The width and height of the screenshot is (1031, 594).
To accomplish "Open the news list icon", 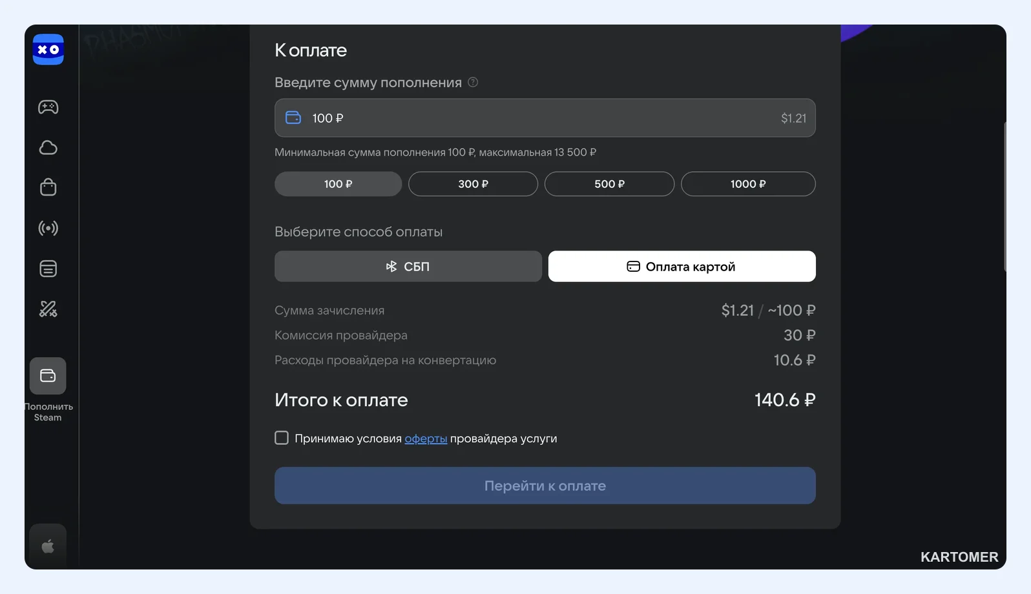I will pos(48,269).
